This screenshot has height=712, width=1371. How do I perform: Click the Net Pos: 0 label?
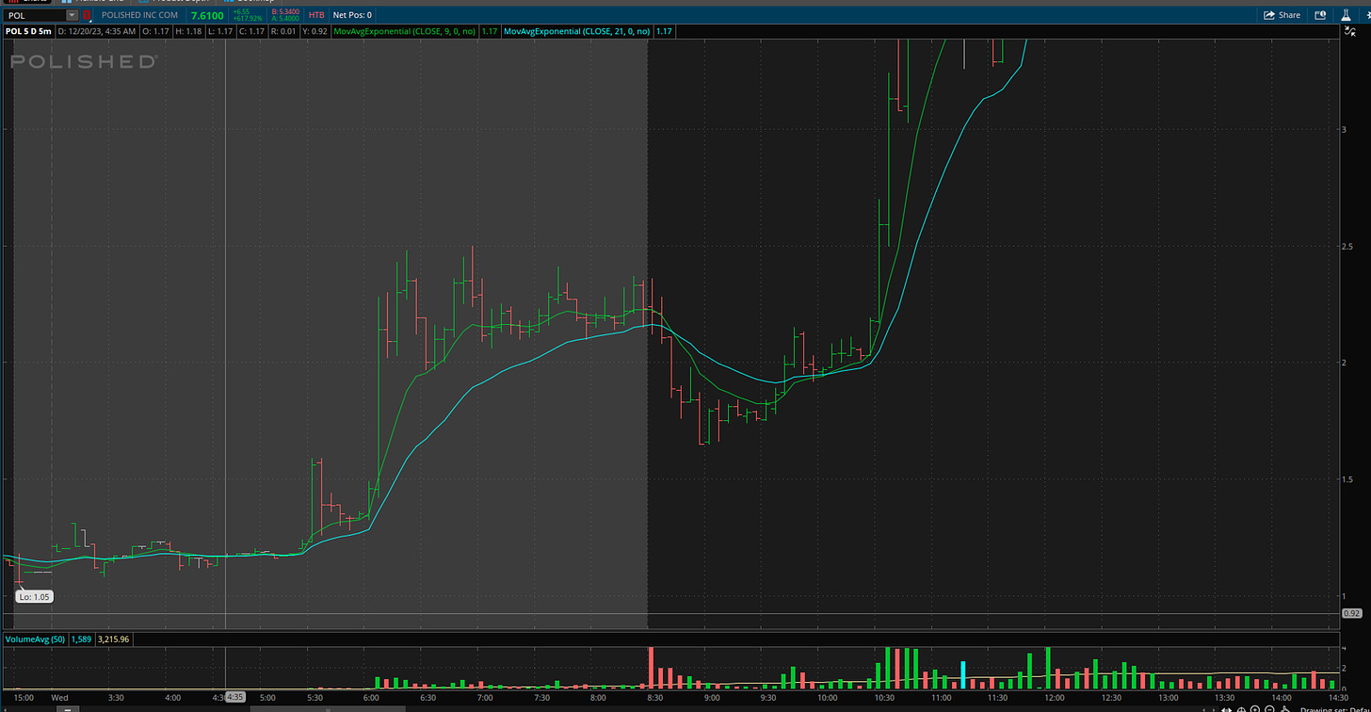point(352,15)
